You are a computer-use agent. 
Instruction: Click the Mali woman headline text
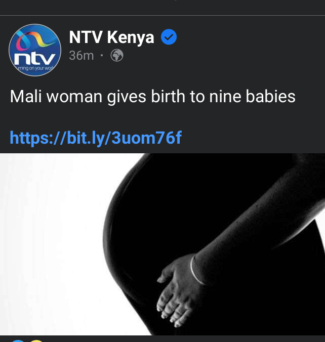tap(152, 97)
